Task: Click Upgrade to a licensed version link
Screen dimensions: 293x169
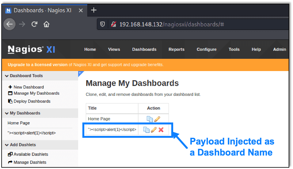Action: (38, 65)
